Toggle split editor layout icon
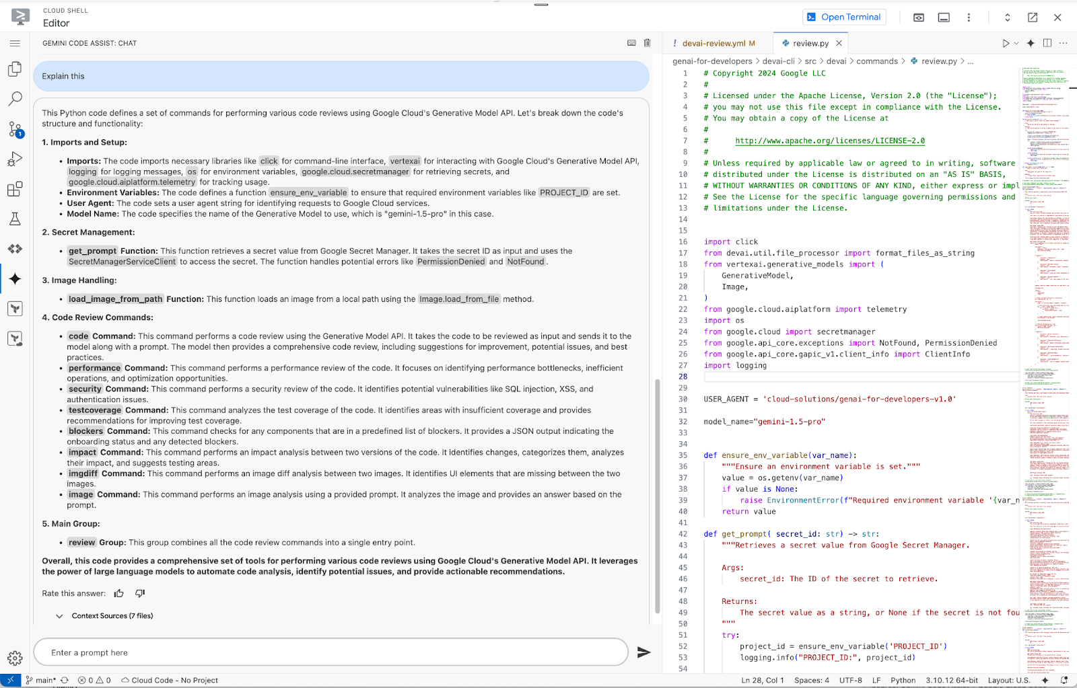 point(1047,43)
